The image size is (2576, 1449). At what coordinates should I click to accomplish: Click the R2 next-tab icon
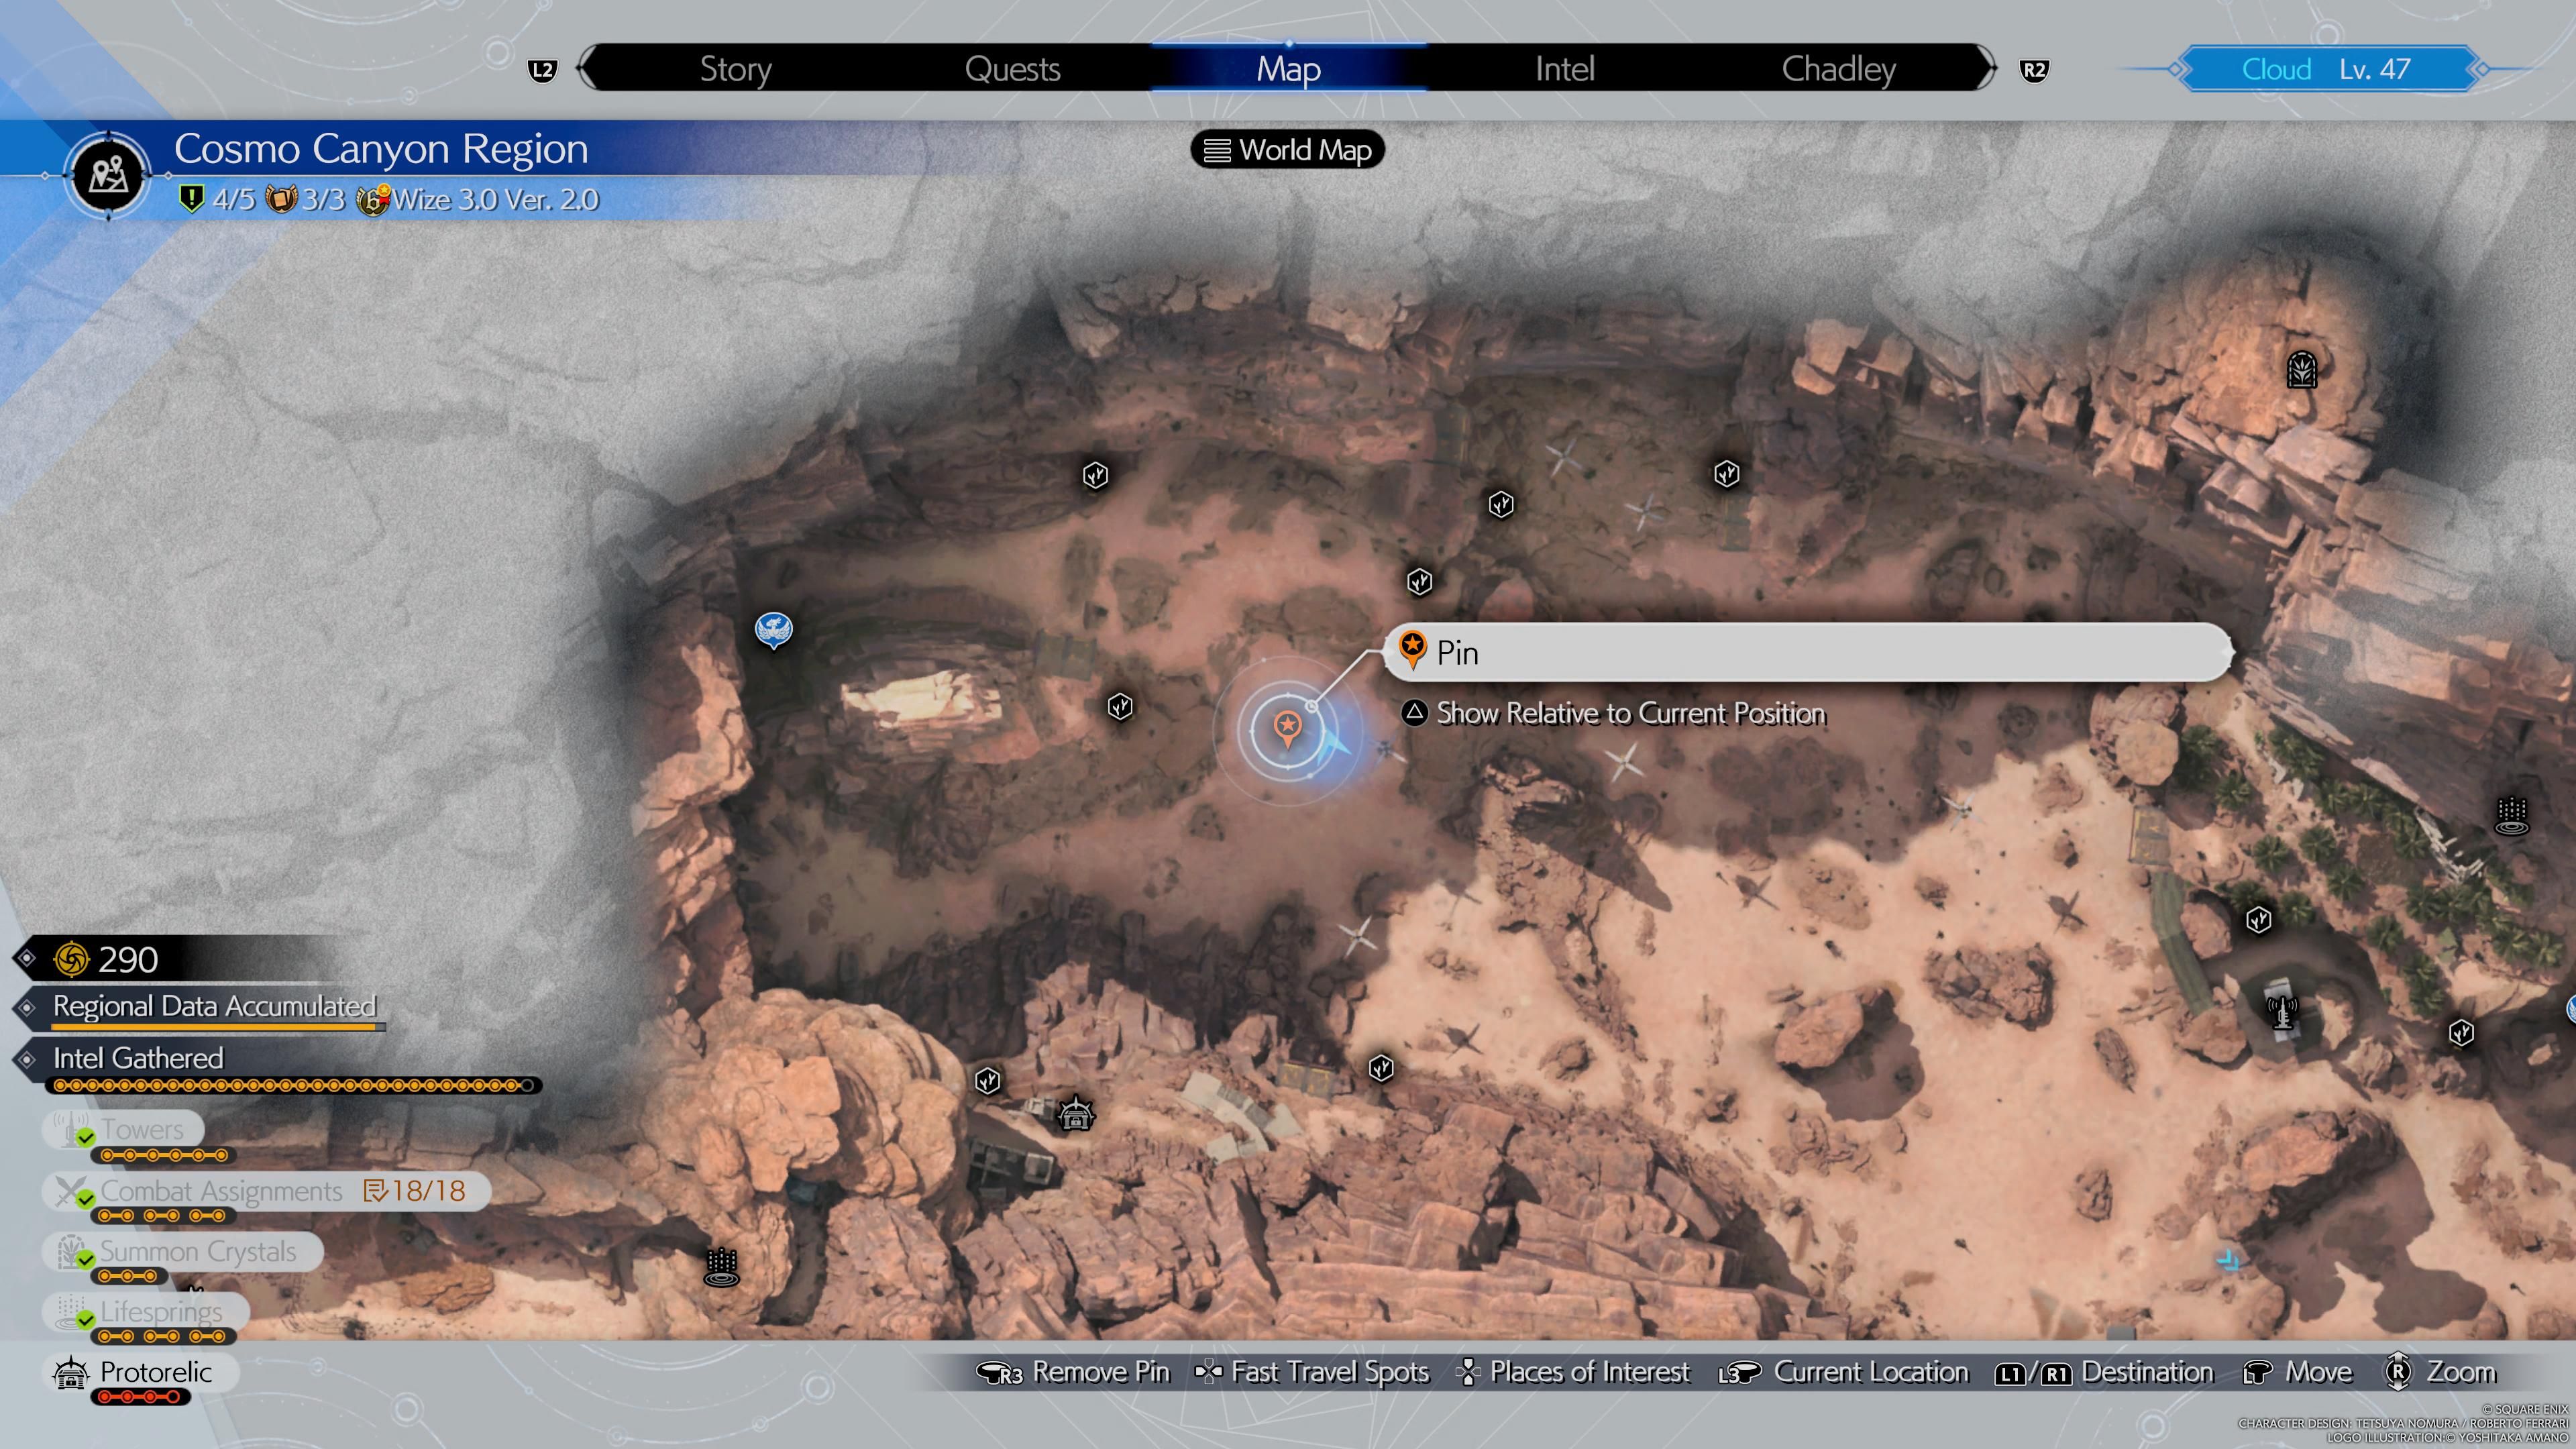(x=2034, y=70)
